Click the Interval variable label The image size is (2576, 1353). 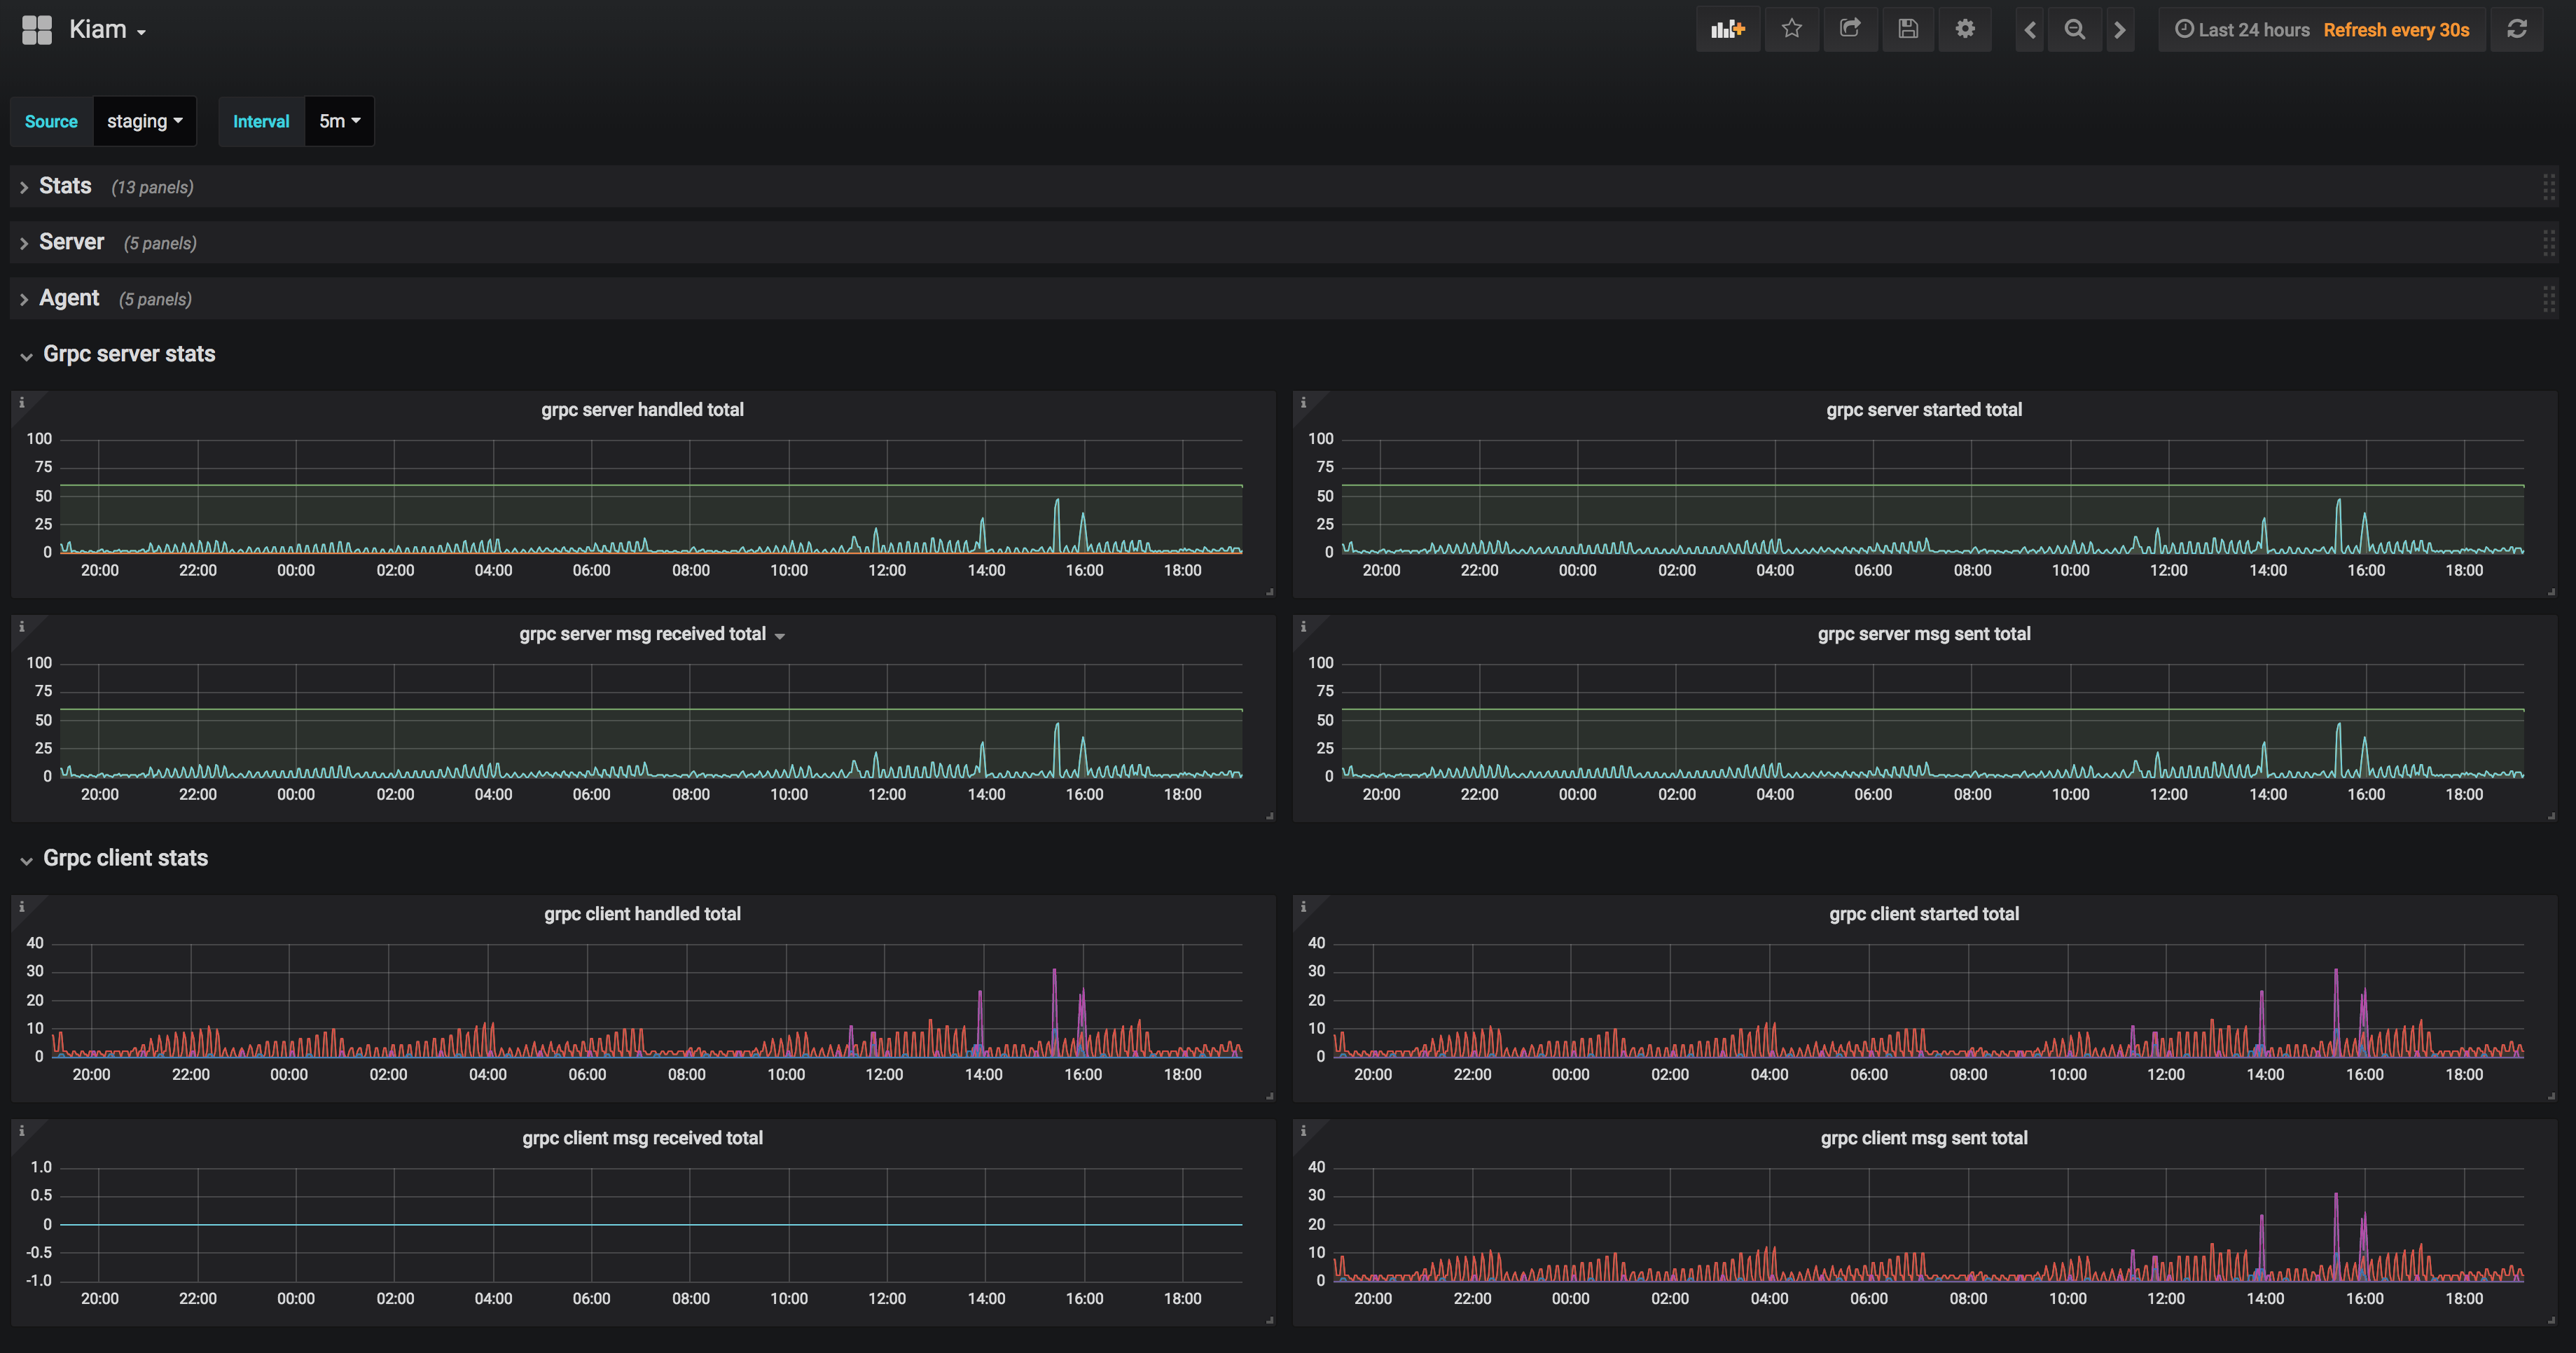261,121
